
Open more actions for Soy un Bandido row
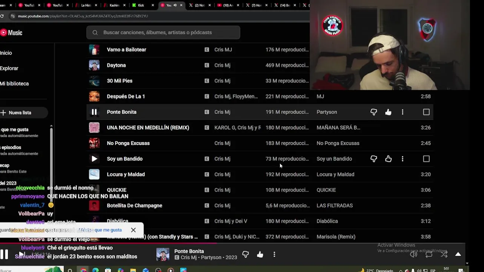pyautogui.click(x=403, y=159)
